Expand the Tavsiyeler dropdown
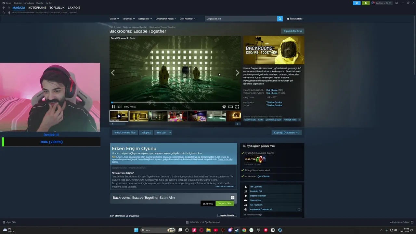This screenshot has width=416, height=234. [128, 19]
